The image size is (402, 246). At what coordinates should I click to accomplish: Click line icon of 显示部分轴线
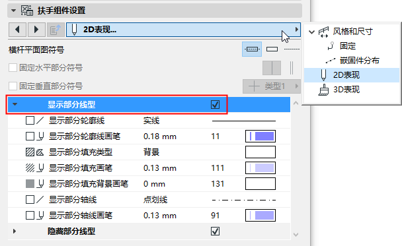click(x=40, y=199)
